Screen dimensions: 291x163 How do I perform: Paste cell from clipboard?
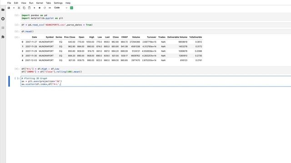click(x=29, y=8)
